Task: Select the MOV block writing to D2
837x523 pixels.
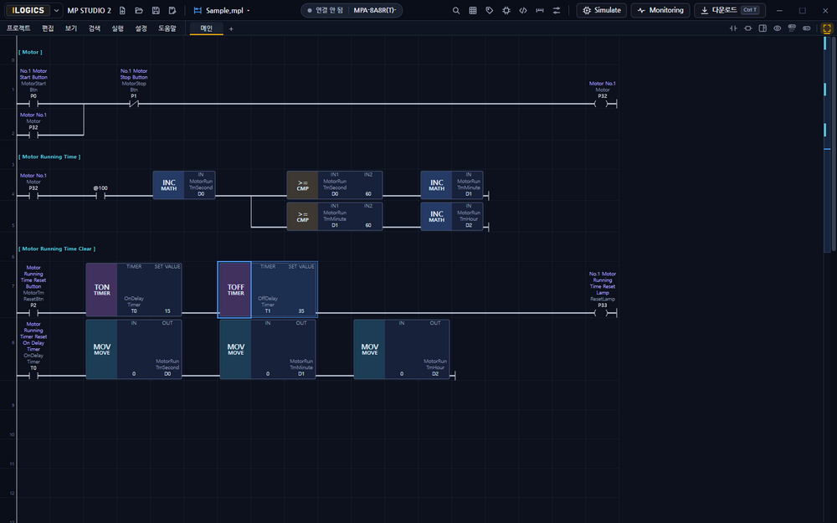Action: (402, 349)
